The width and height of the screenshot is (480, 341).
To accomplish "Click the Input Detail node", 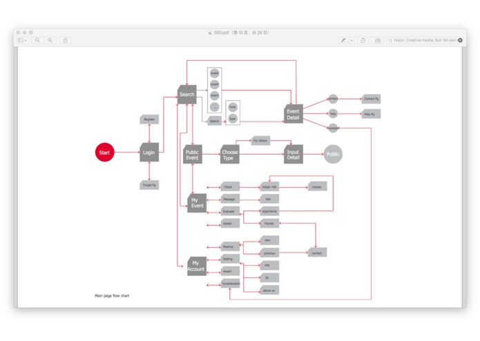I will point(294,155).
